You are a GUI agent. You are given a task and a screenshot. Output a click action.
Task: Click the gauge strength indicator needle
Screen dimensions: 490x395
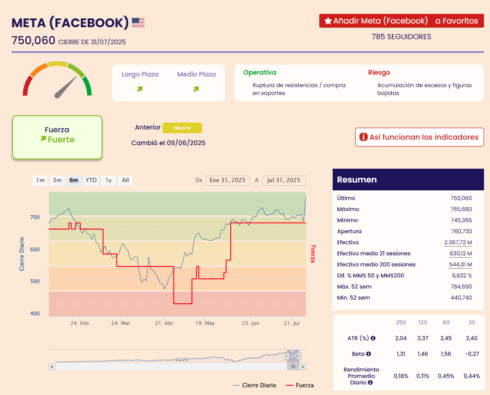coord(66,88)
